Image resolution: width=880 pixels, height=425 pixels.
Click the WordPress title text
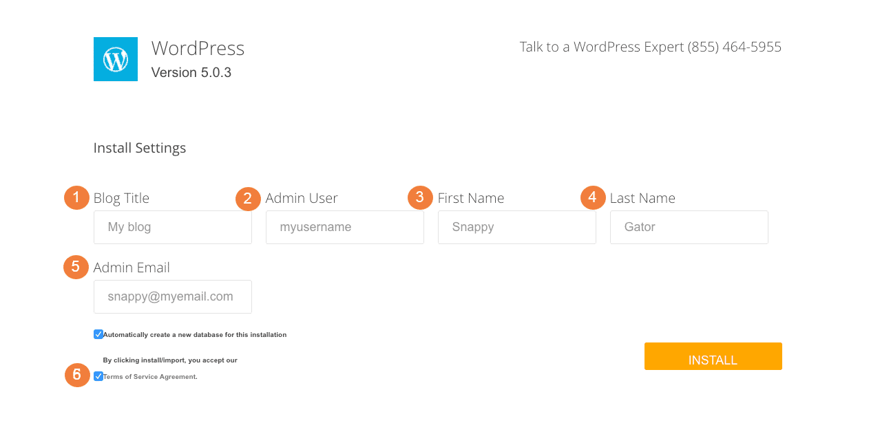click(x=198, y=48)
